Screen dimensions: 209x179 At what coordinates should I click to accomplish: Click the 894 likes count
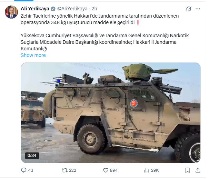coord(114,170)
